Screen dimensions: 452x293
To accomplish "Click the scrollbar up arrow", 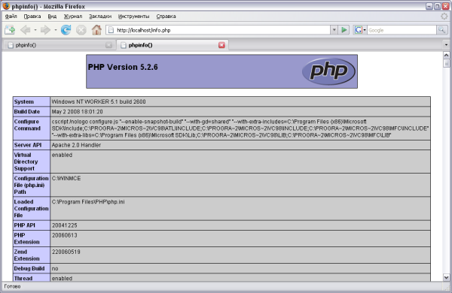I will tap(446, 55).
